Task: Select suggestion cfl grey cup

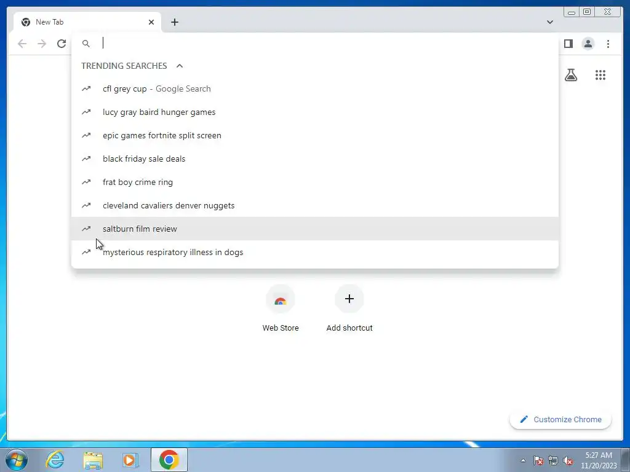Action: click(x=314, y=88)
